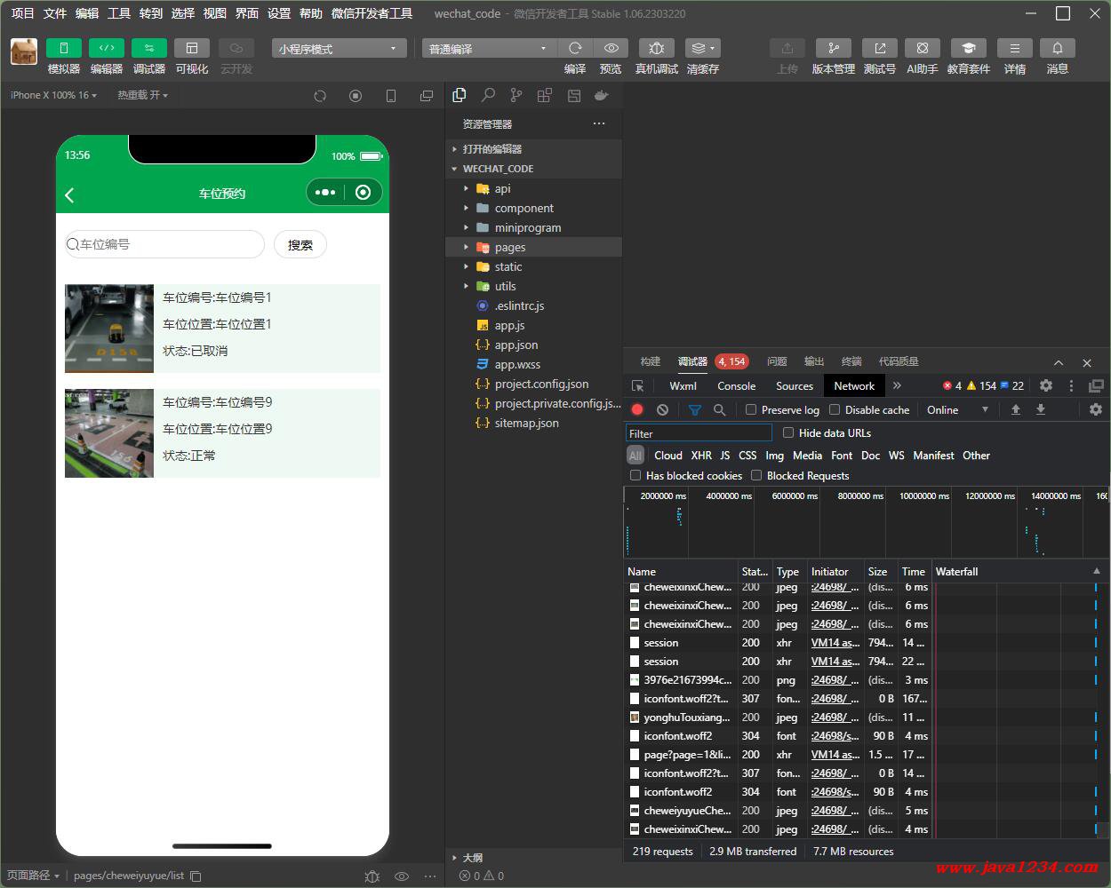This screenshot has width=1111, height=888.
Task: Click the 搜索 search button
Action: point(300,244)
